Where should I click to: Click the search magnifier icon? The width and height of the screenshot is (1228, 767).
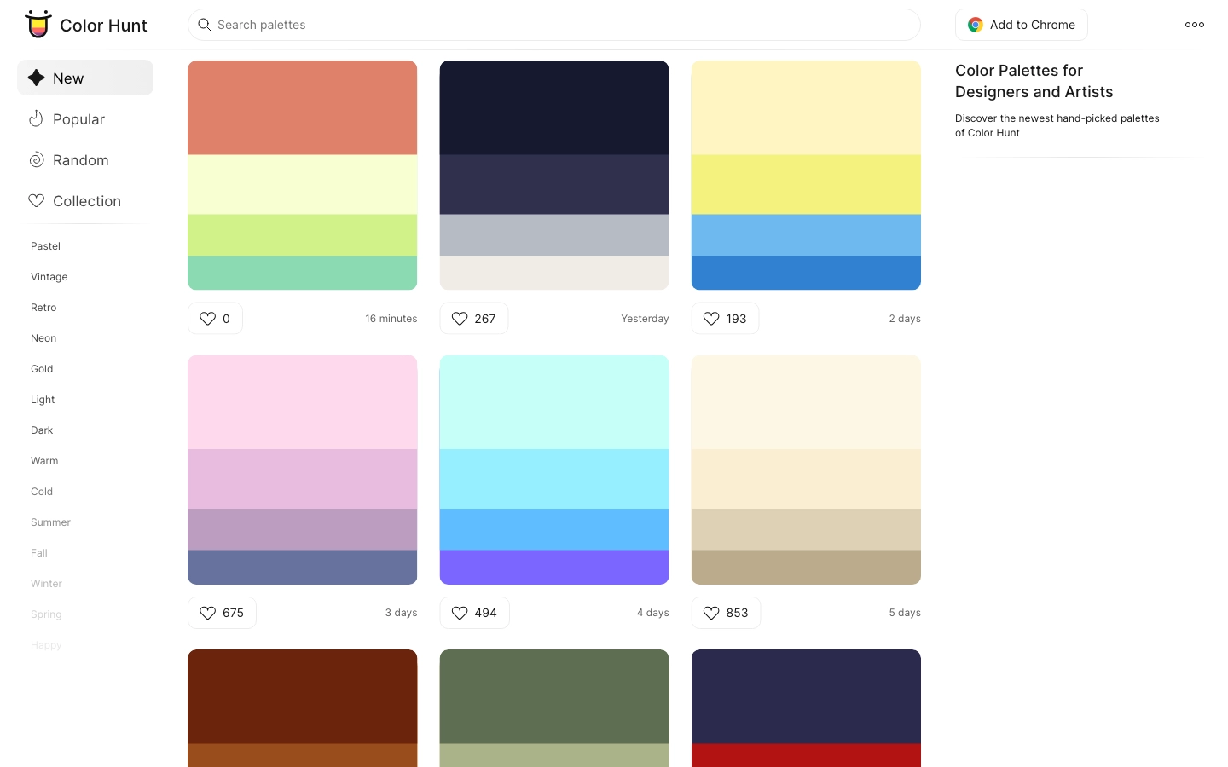[x=205, y=25]
